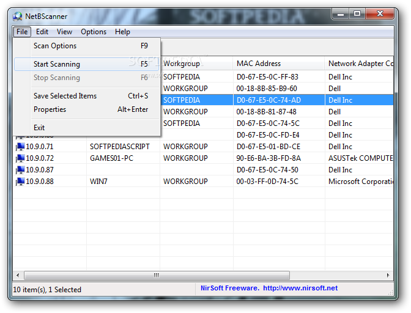
Task: Maximize the NetBScanner window
Action: [357, 14]
